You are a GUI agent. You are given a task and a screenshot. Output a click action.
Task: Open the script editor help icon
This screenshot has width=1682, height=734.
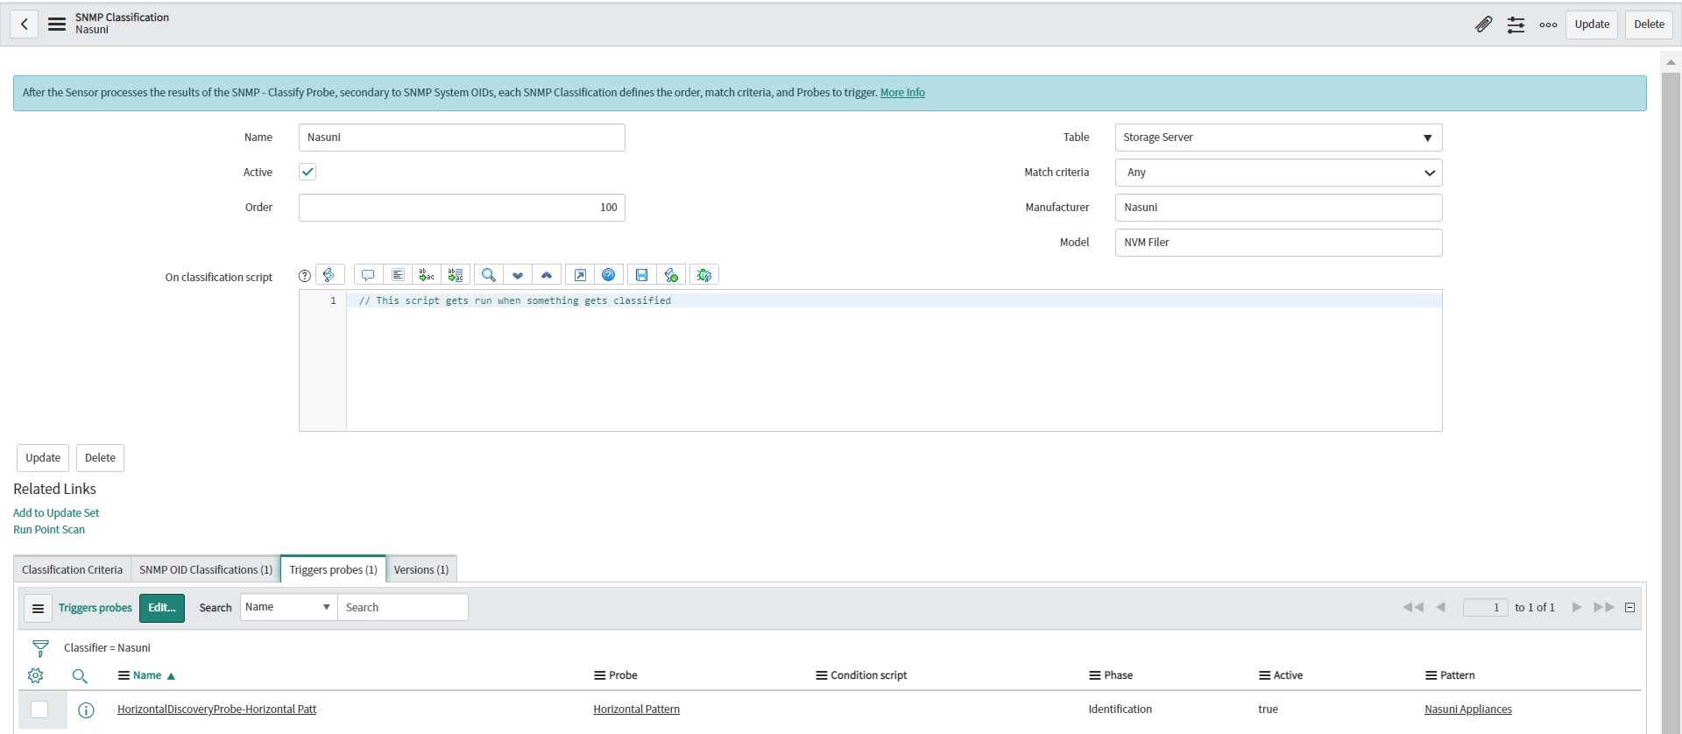609,275
